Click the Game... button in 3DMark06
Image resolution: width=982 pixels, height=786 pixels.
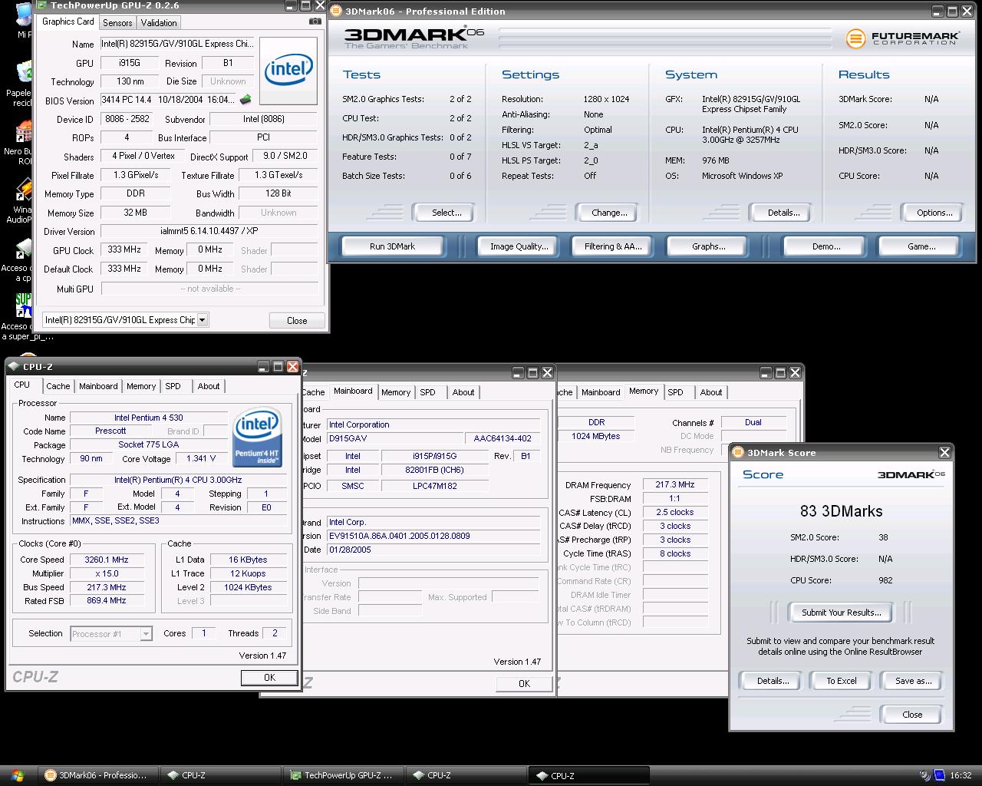tap(921, 246)
